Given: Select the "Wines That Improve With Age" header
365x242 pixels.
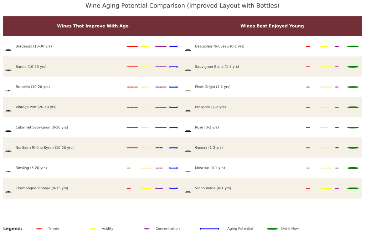Looking at the screenshot, I should (93, 26).
